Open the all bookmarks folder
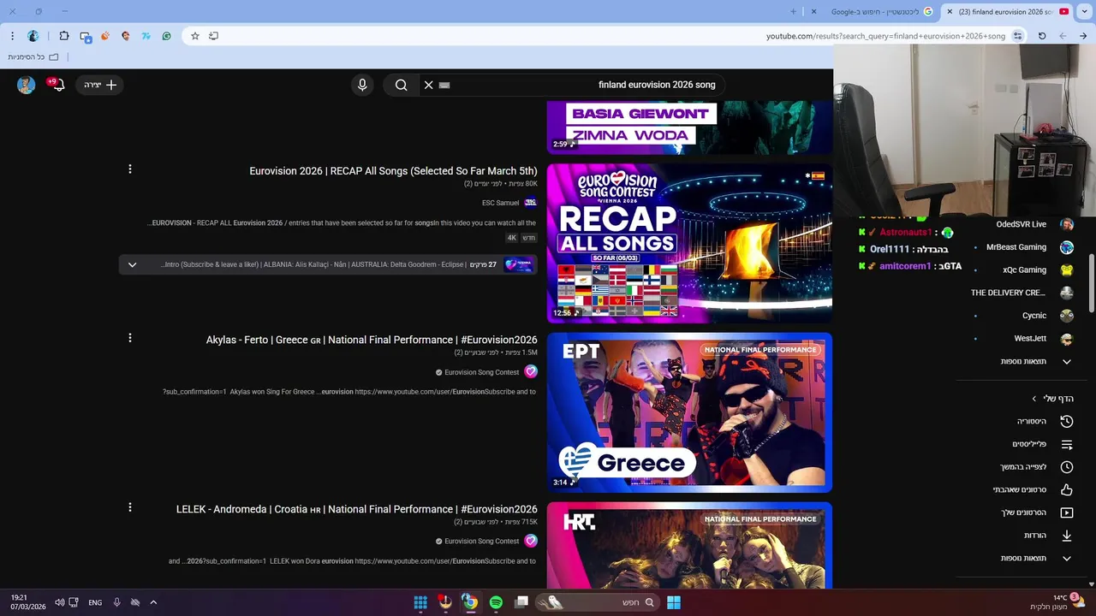Screen dimensions: 1096x616 pyautogui.click(x=33, y=56)
